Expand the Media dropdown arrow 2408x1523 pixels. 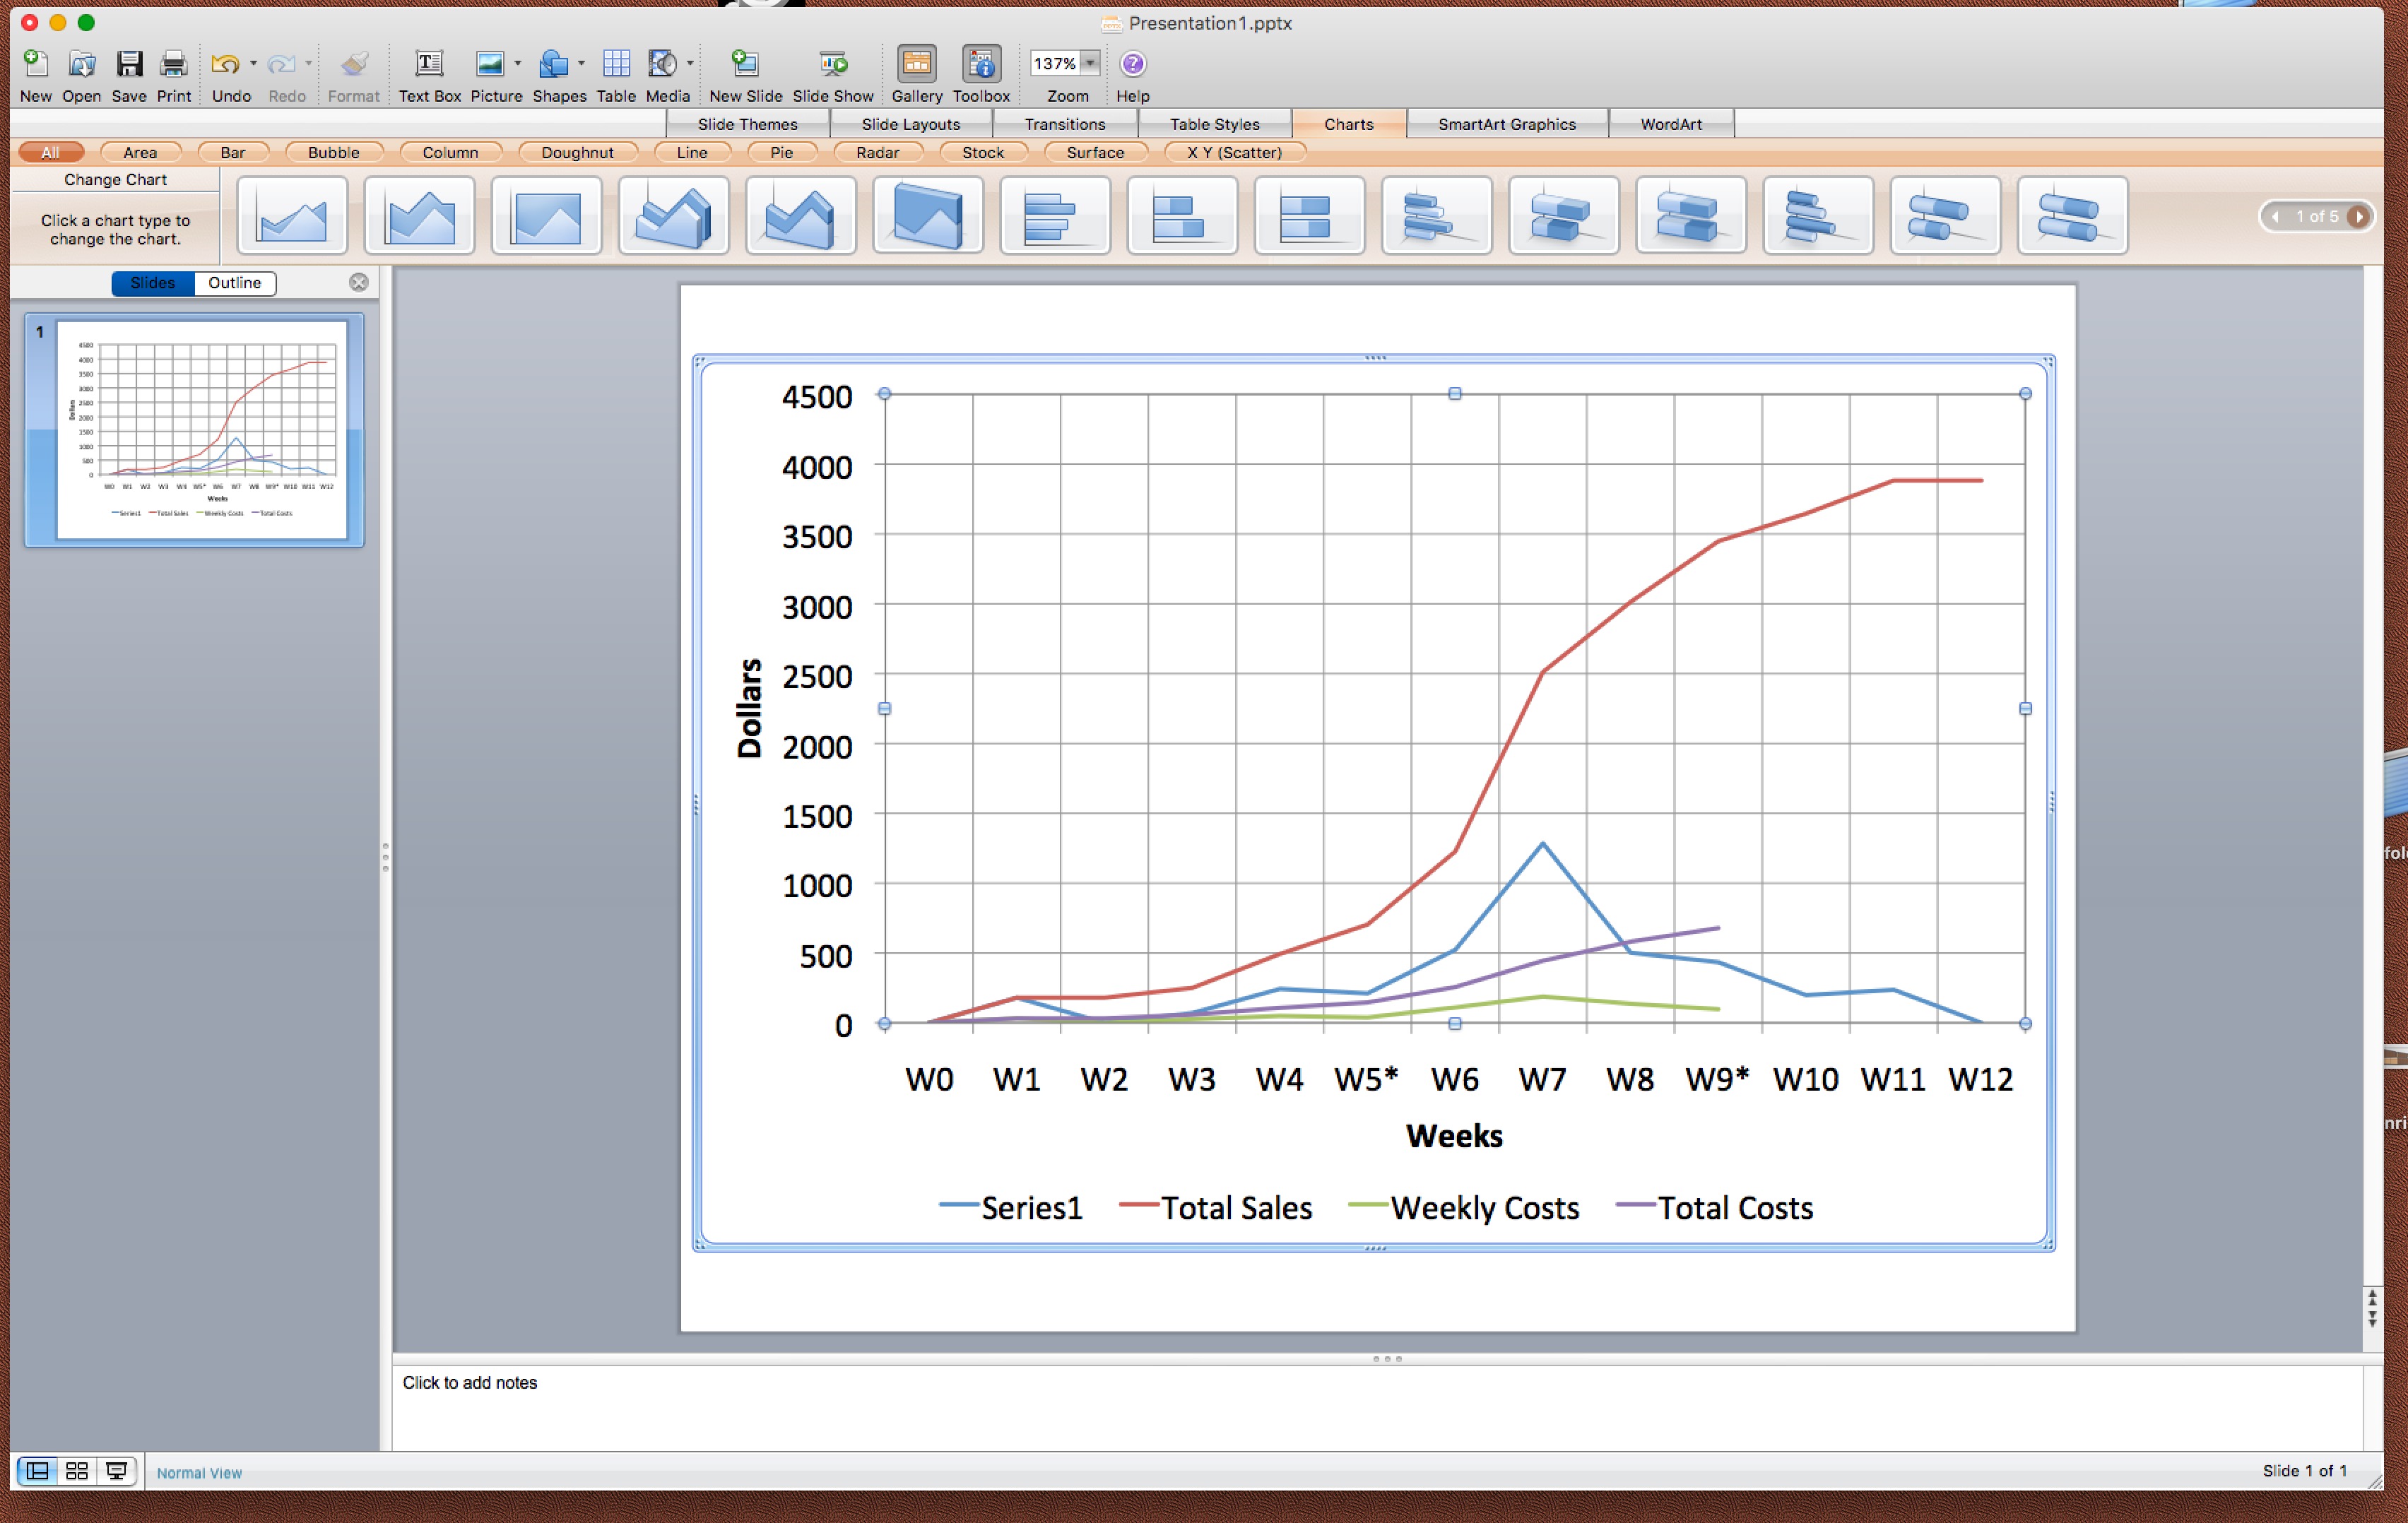click(x=690, y=64)
